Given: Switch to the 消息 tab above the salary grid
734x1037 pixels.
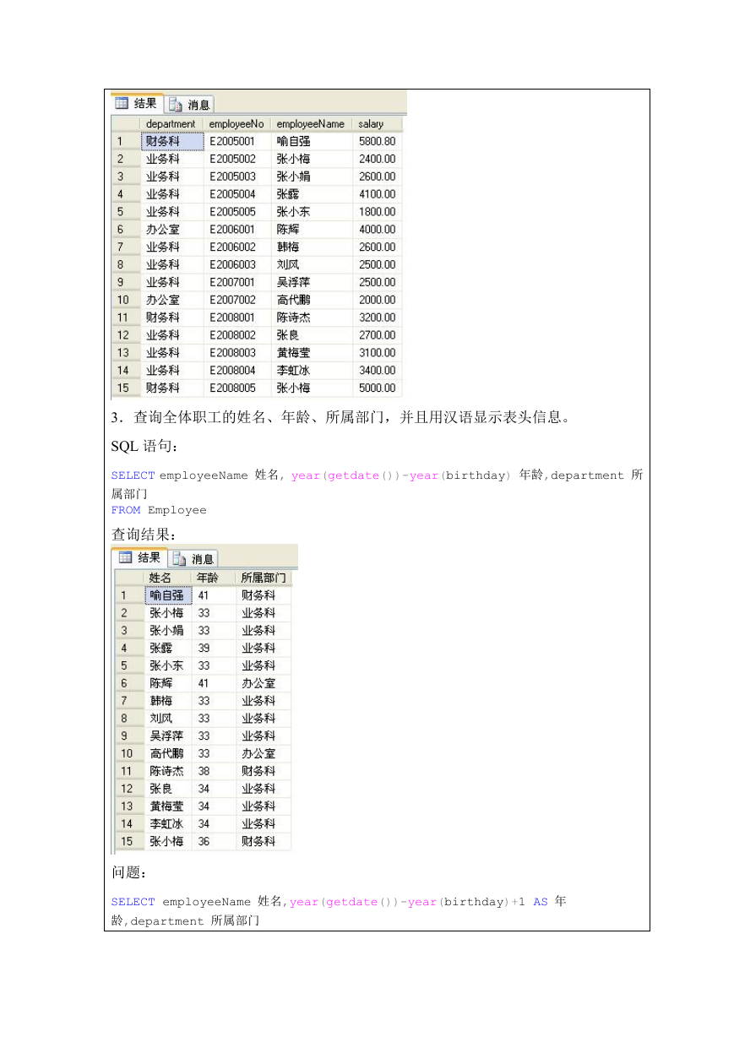Looking at the screenshot, I should tap(190, 105).
